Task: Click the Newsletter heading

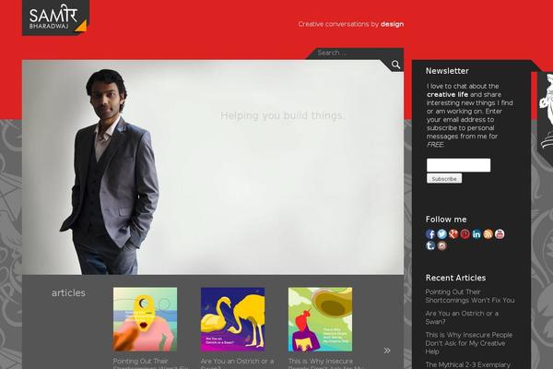Action: (447, 71)
